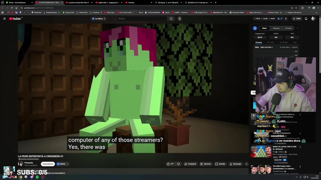The height and width of the screenshot is (180, 321).
Task: Open the Progreso del servicio bookmark
Action: point(293,12)
